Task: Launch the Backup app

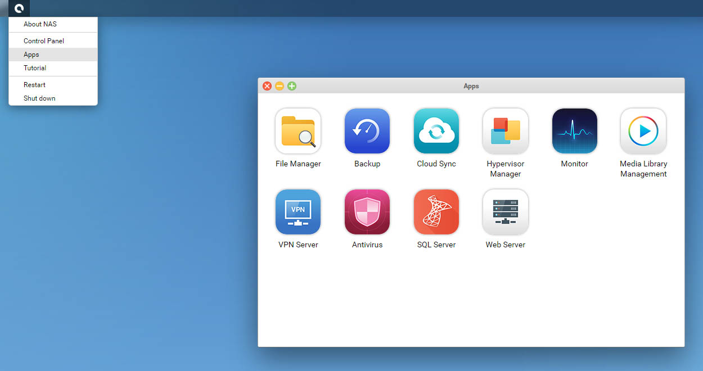Action: (x=367, y=132)
